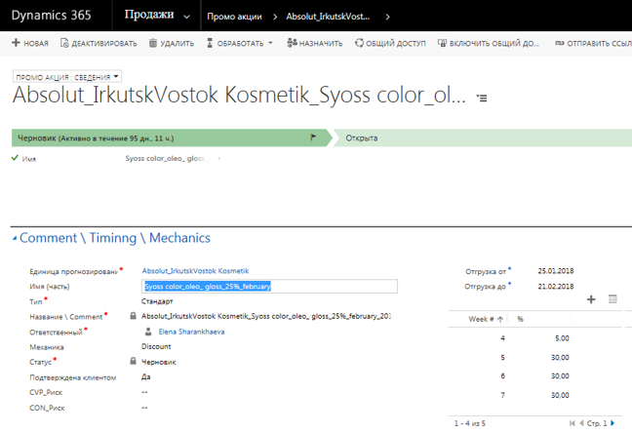Open the Обработать dropdown menu
Image resolution: width=632 pixels, height=433 pixels.
pyautogui.click(x=270, y=43)
